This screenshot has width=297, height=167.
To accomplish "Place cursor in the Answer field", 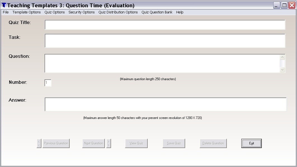I will click(166, 104).
